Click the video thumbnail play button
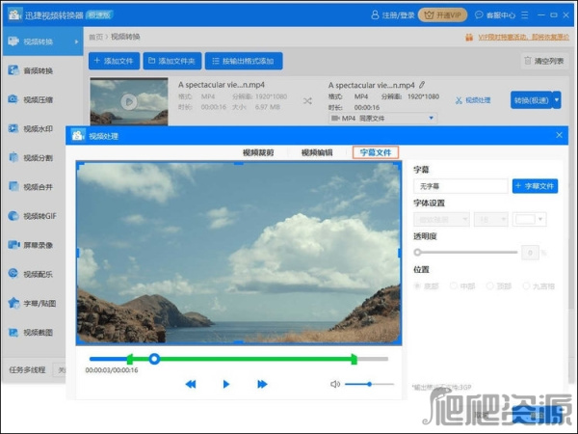This screenshot has height=434, width=578. click(129, 101)
